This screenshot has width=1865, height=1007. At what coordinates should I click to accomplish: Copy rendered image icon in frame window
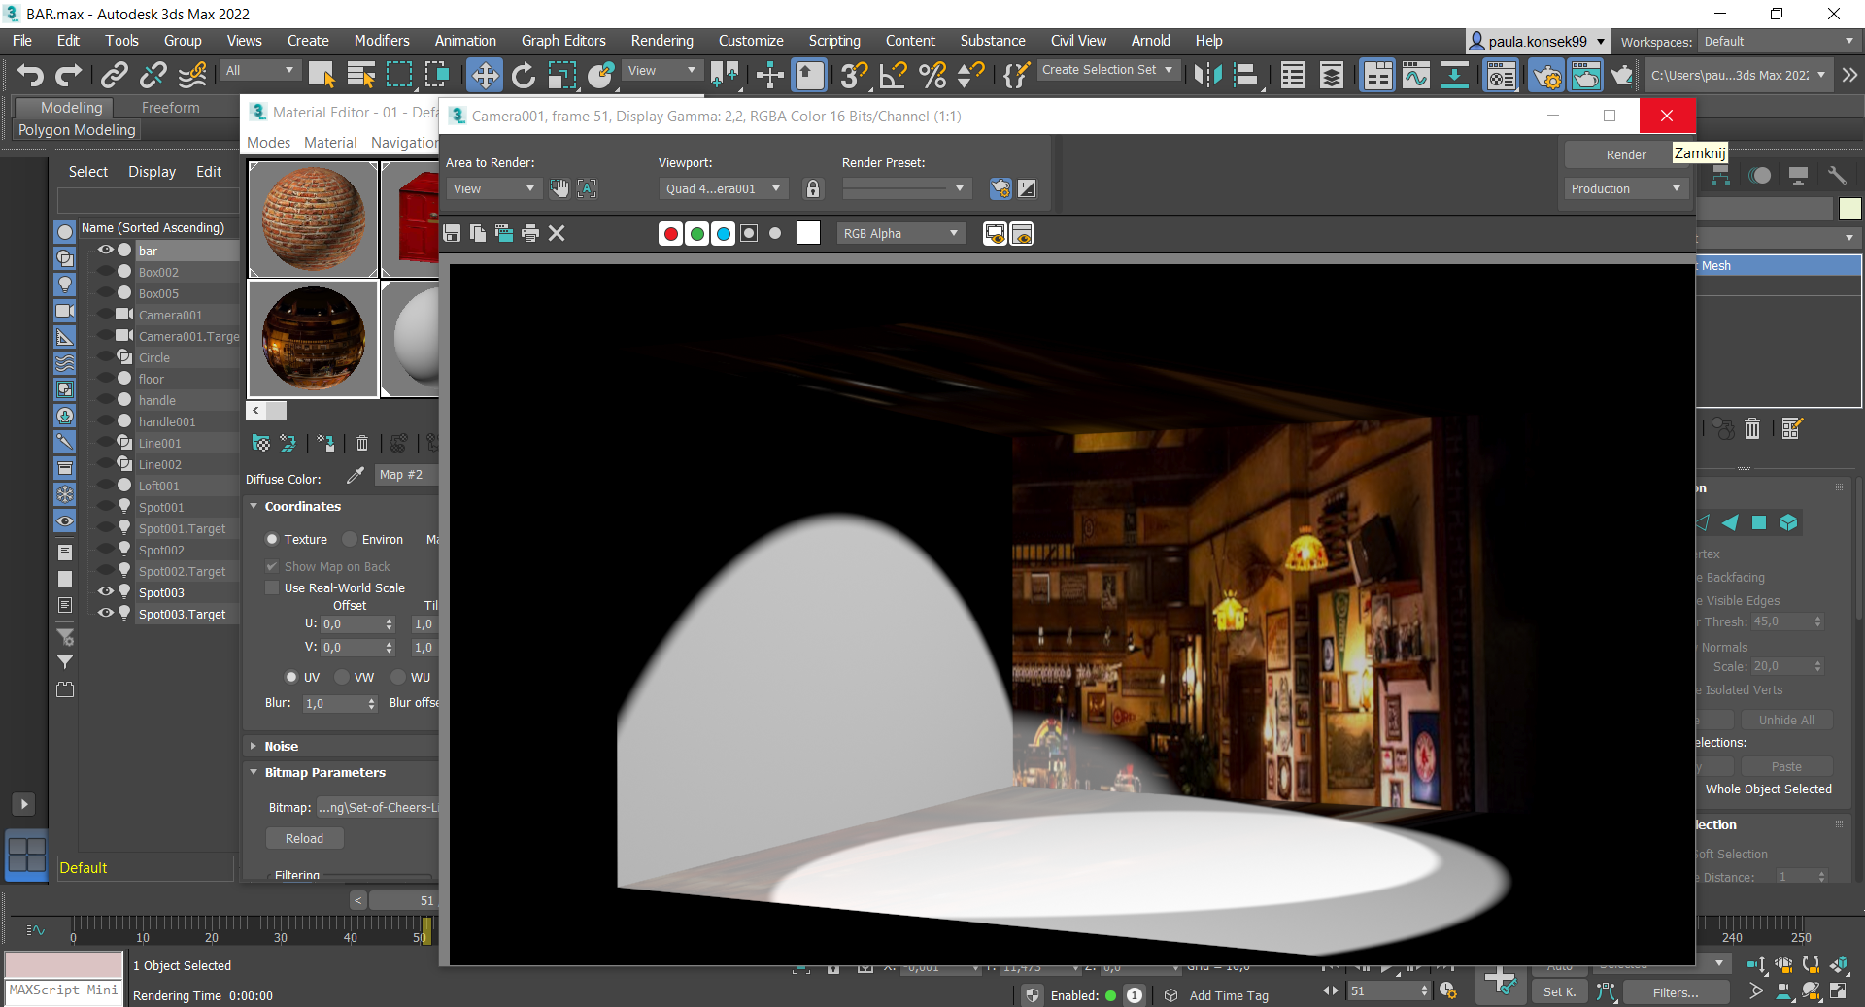478,233
